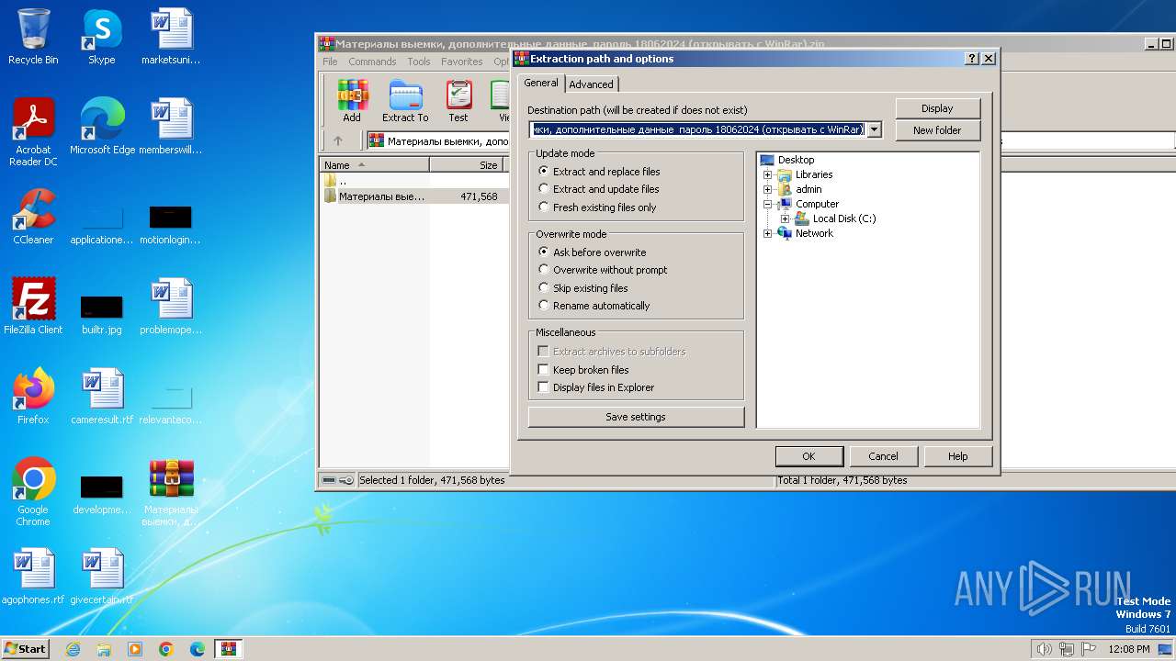The width and height of the screenshot is (1176, 661).
Task: Click the Extract To toolbar icon
Action: click(x=405, y=101)
